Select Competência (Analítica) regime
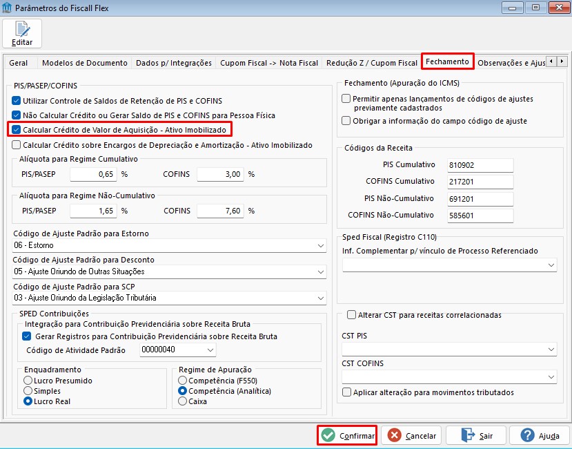 pos(182,391)
